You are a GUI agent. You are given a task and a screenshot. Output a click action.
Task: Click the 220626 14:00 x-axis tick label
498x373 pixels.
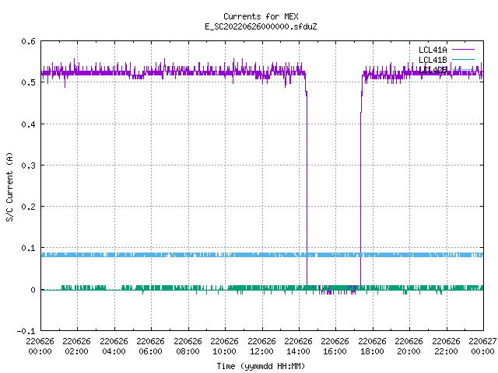(298, 347)
